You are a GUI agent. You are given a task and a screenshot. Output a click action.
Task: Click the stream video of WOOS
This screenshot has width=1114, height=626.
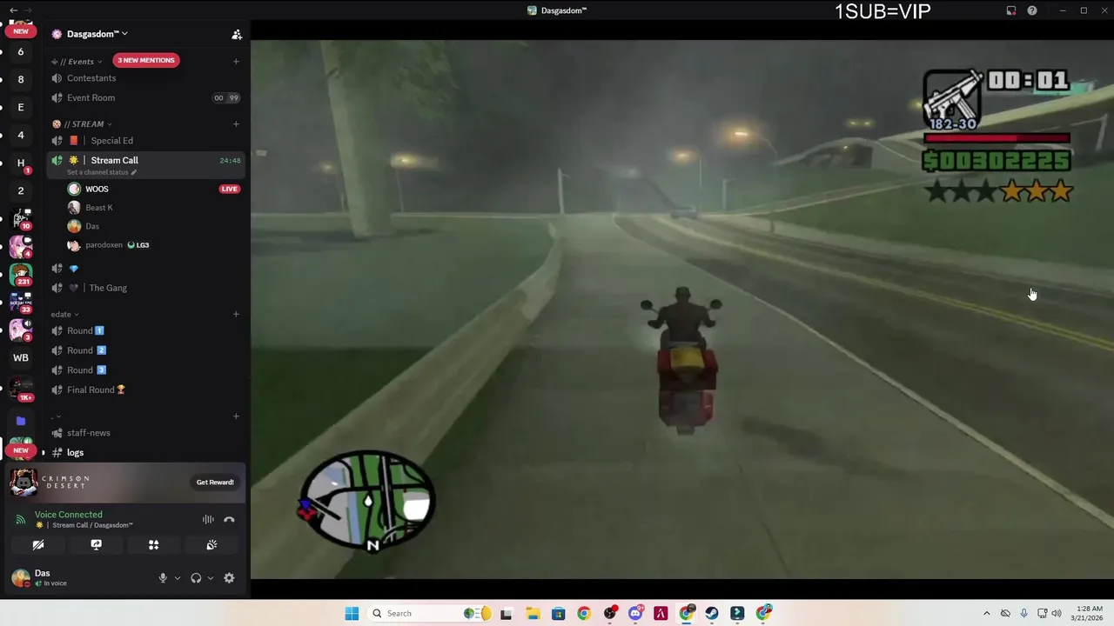[x=682, y=309]
